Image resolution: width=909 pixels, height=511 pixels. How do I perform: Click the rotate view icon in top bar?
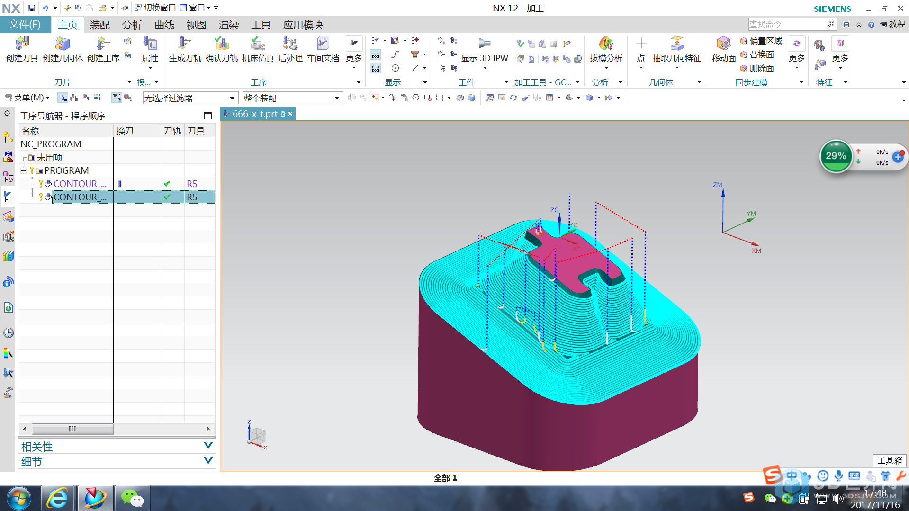tap(513, 98)
